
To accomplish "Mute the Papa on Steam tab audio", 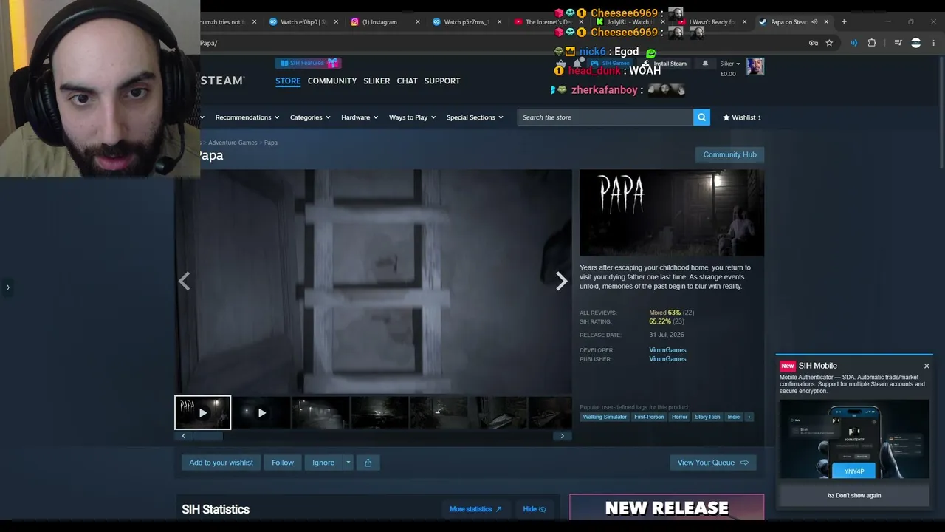I will point(814,22).
